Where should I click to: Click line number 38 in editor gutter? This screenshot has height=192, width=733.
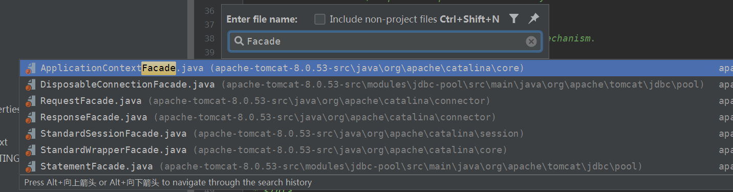[209, 38]
